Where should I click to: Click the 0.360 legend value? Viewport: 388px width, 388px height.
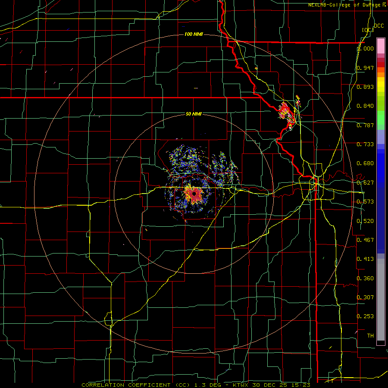click(x=365, y=278)
